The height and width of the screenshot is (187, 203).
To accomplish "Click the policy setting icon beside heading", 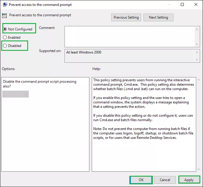I will coord(4,16).
